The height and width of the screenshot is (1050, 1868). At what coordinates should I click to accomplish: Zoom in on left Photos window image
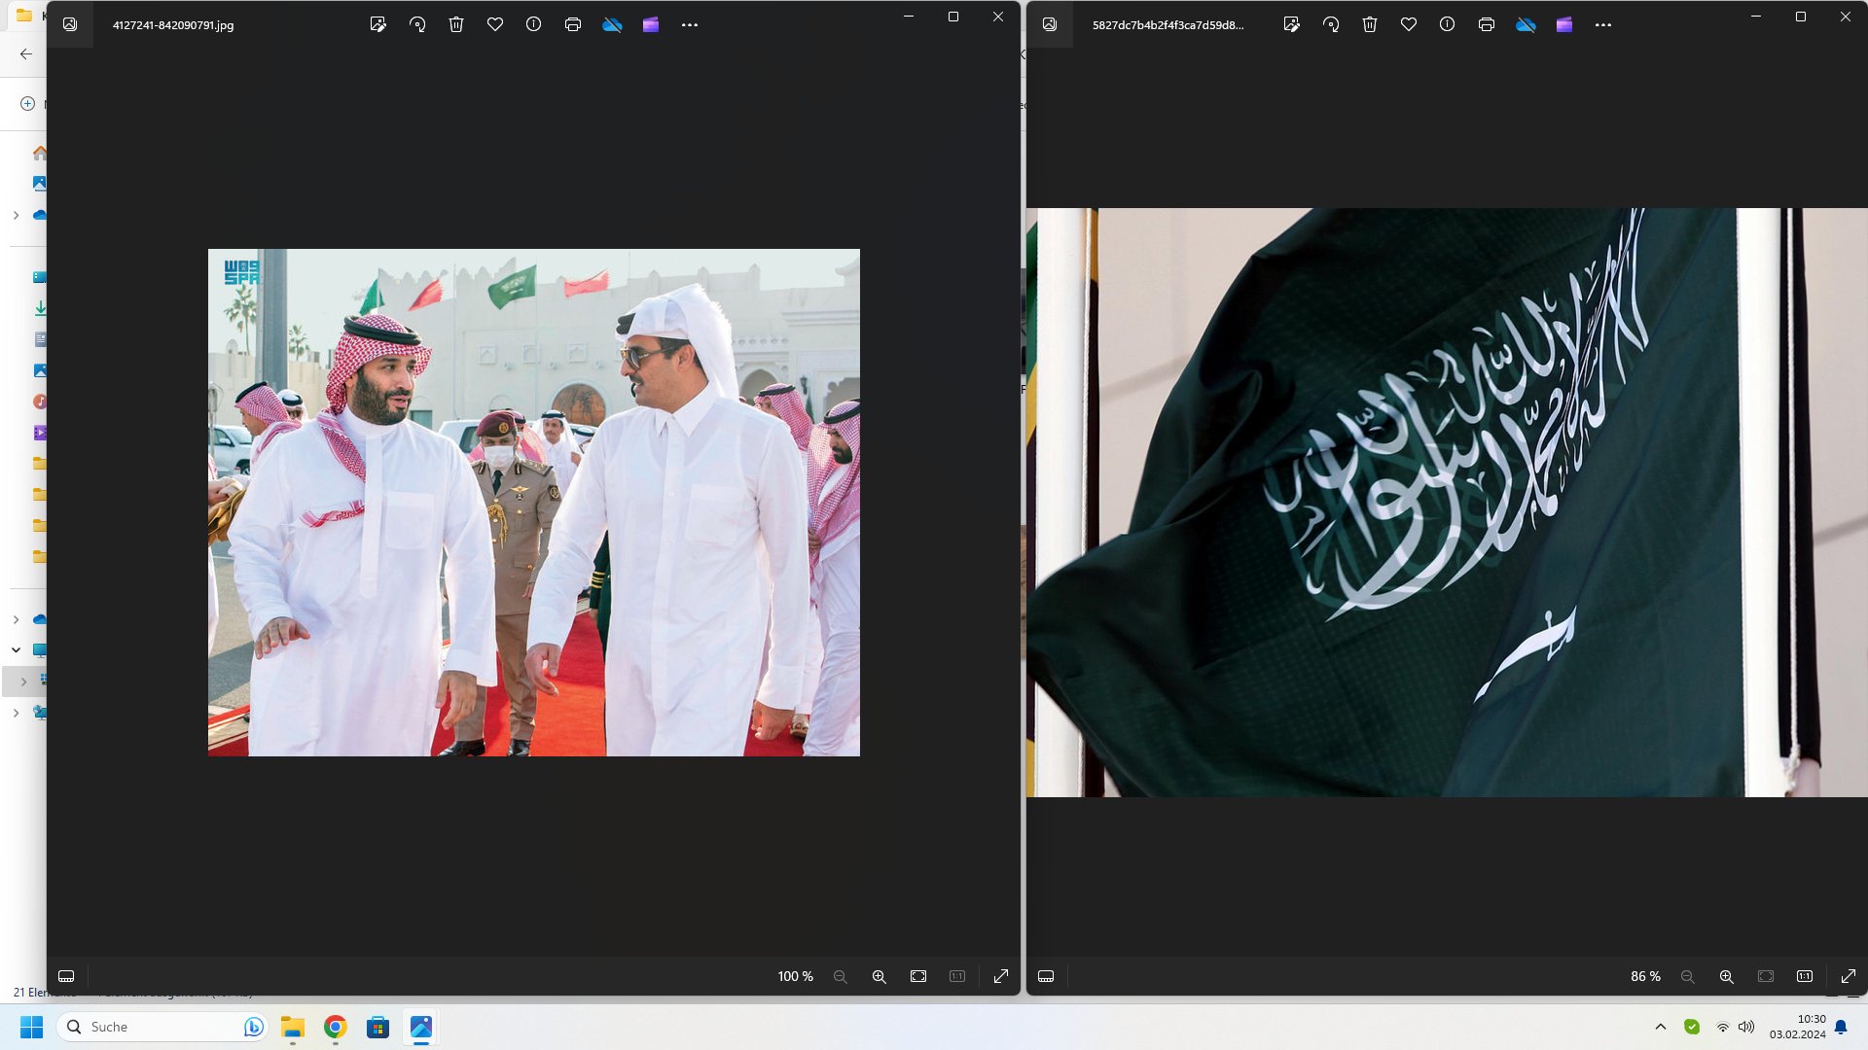[x=879, y=976]
